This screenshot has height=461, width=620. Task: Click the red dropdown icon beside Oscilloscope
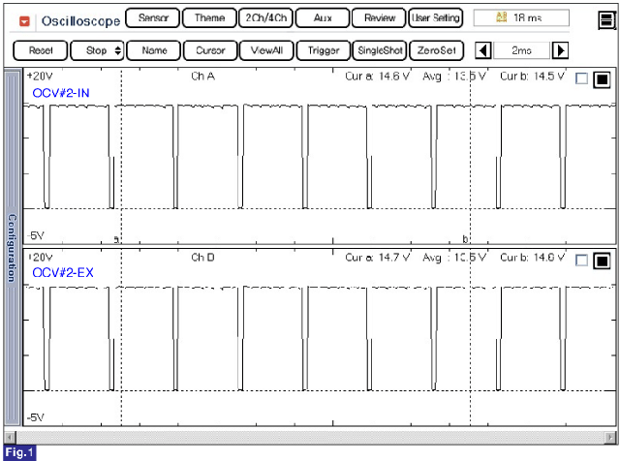coord(24,21)
